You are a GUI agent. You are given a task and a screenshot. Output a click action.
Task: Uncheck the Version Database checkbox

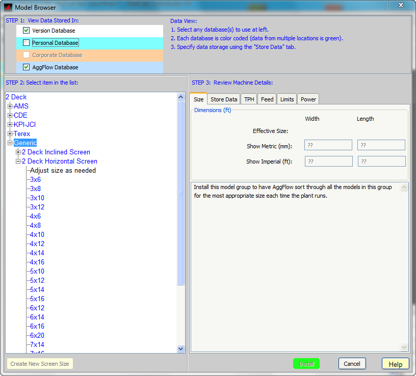[27, 31]
